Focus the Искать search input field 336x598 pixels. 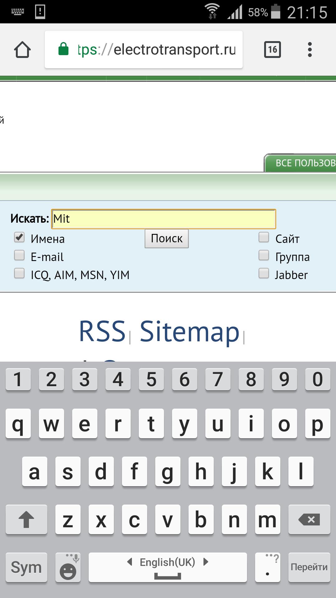click(x=164, y=219)
